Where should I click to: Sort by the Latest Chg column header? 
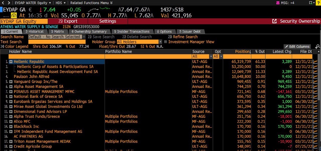tap(279, 52)
